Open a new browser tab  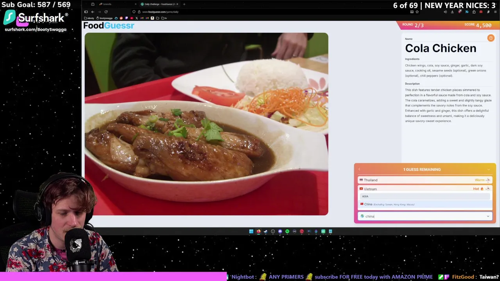pos(184,4)
